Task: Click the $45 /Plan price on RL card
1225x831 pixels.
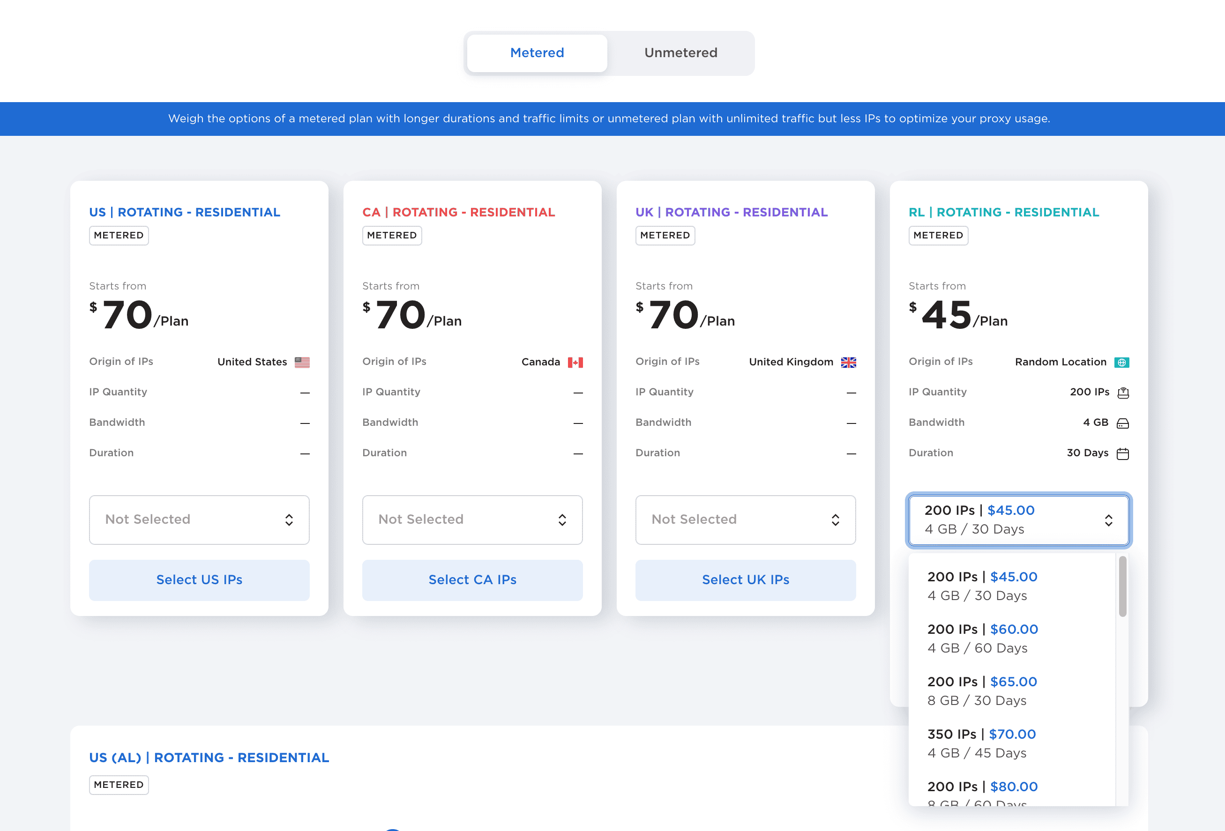Action: (x=958, y=315)
